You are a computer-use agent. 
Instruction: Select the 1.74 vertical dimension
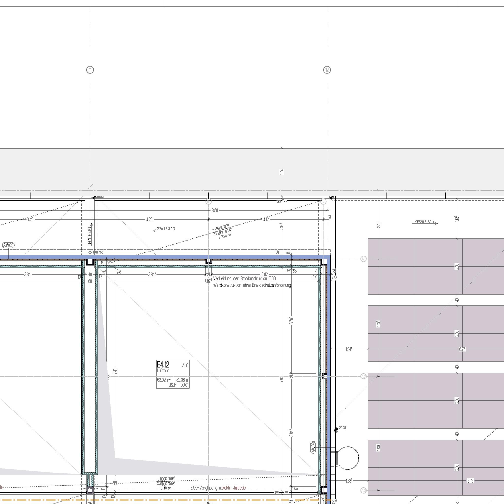pyautogui.click(x=282, y=172)
